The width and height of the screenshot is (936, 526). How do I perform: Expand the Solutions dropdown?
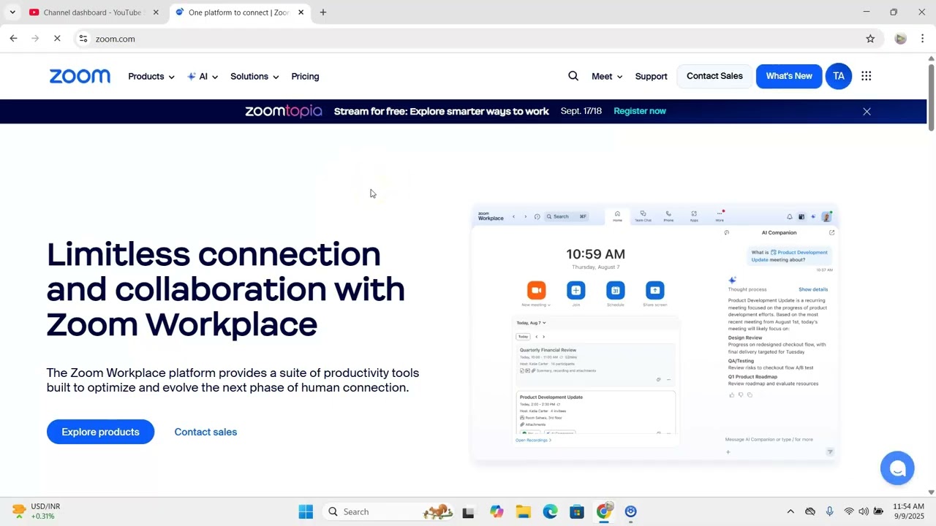coord(254,76)
